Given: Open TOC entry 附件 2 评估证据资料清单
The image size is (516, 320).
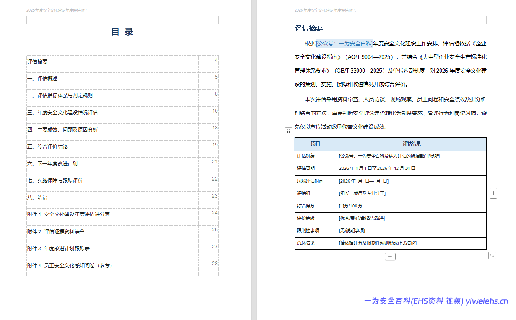Looking at the screenshot, I should pos(56,232).
